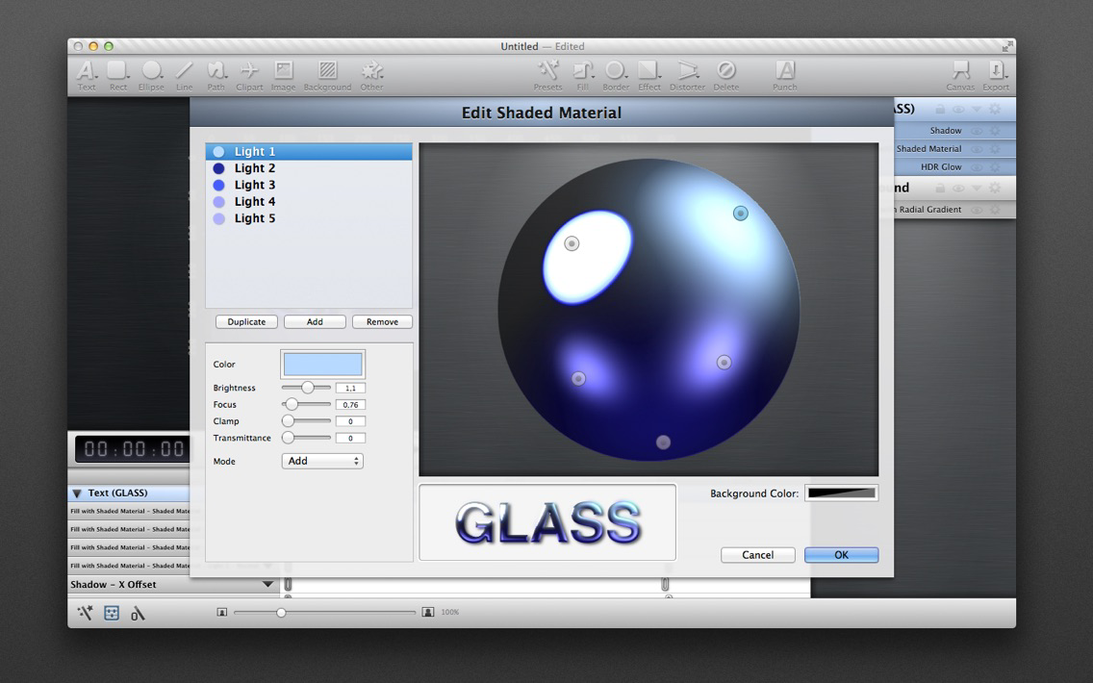The height and width of the screenshot is (683, 1093).
Task: Click the Export toolbar icon
Action: pos(996,75)
